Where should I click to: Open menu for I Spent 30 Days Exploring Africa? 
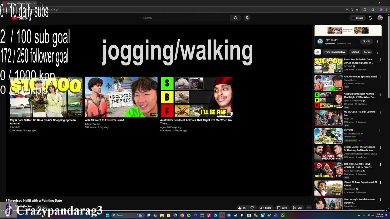(x=380, y=182)
